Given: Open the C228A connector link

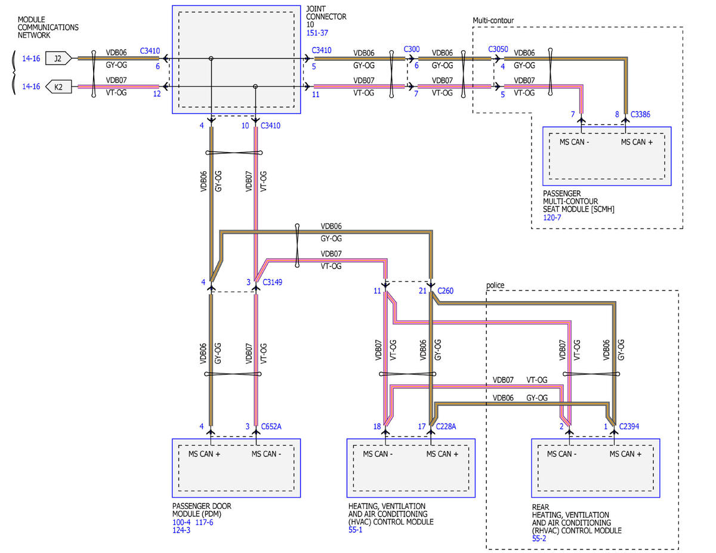Looking at the screenshot, I should coord(447,427).
